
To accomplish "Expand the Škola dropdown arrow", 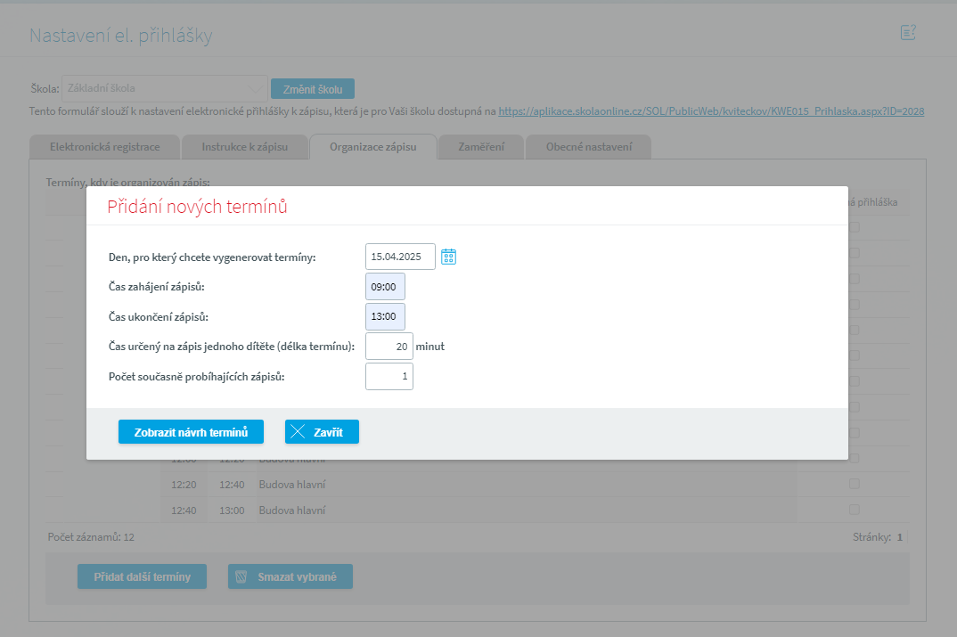I will (256, 88).
